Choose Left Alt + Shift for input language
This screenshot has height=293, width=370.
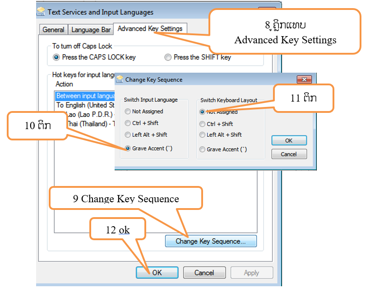click(x=128, y=135)
